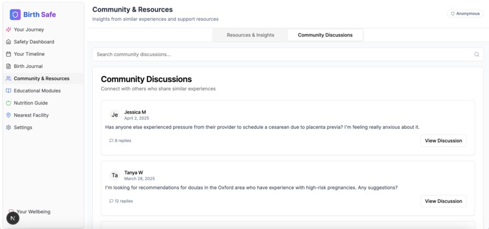Click the Your Timeline calendar icon

coord(8,54)
